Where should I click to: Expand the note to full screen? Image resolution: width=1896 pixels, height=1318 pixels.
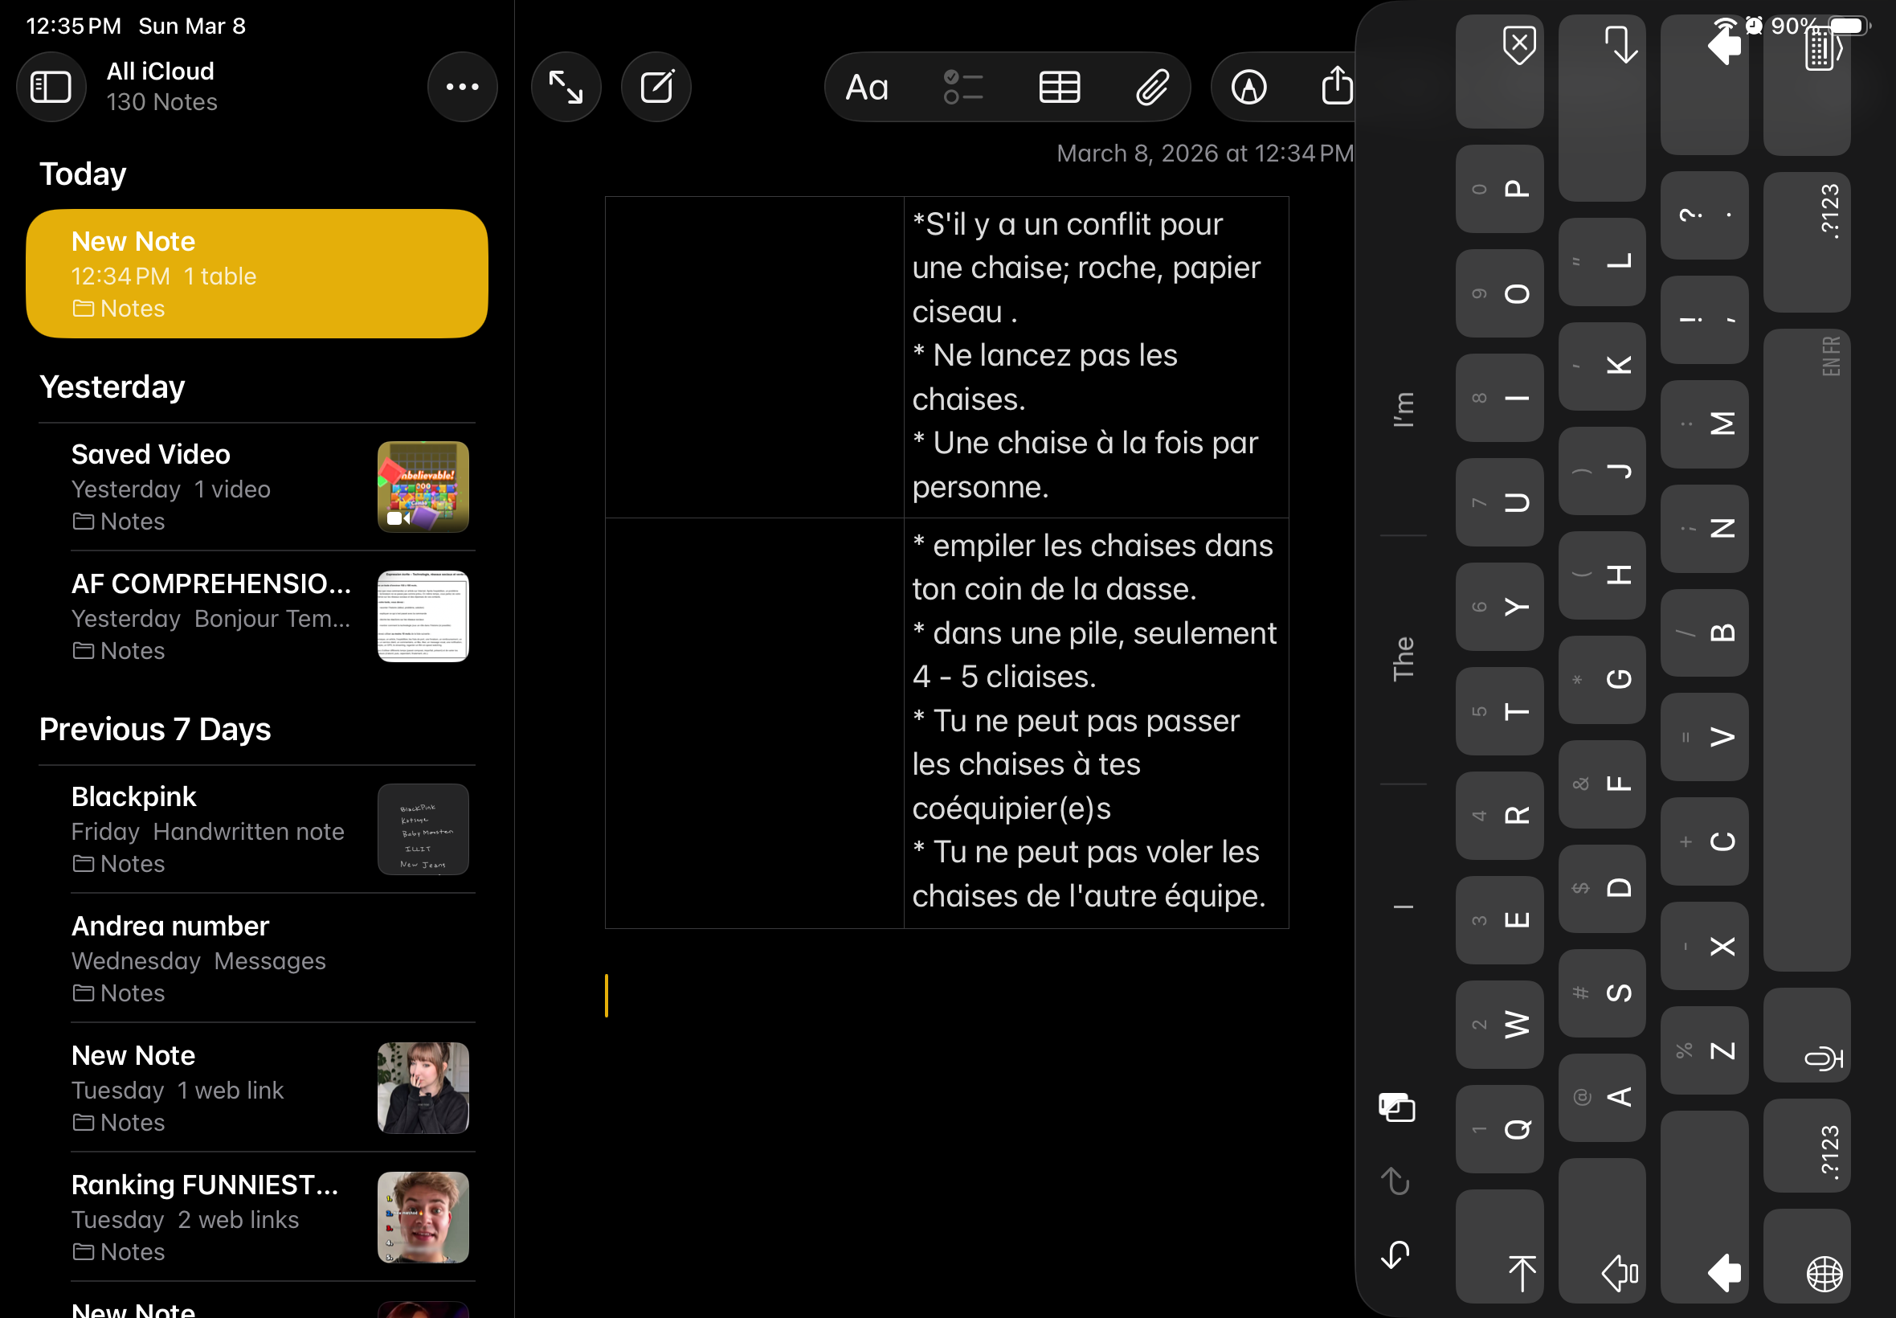pyautogui.click(x=566, y=87)
